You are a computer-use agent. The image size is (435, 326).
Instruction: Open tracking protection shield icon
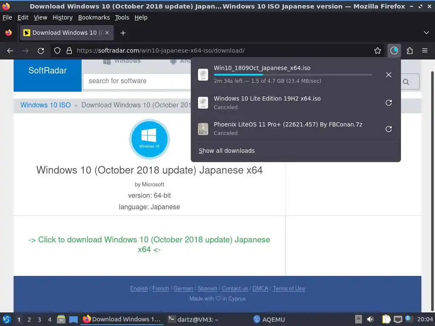coord(57,51)
